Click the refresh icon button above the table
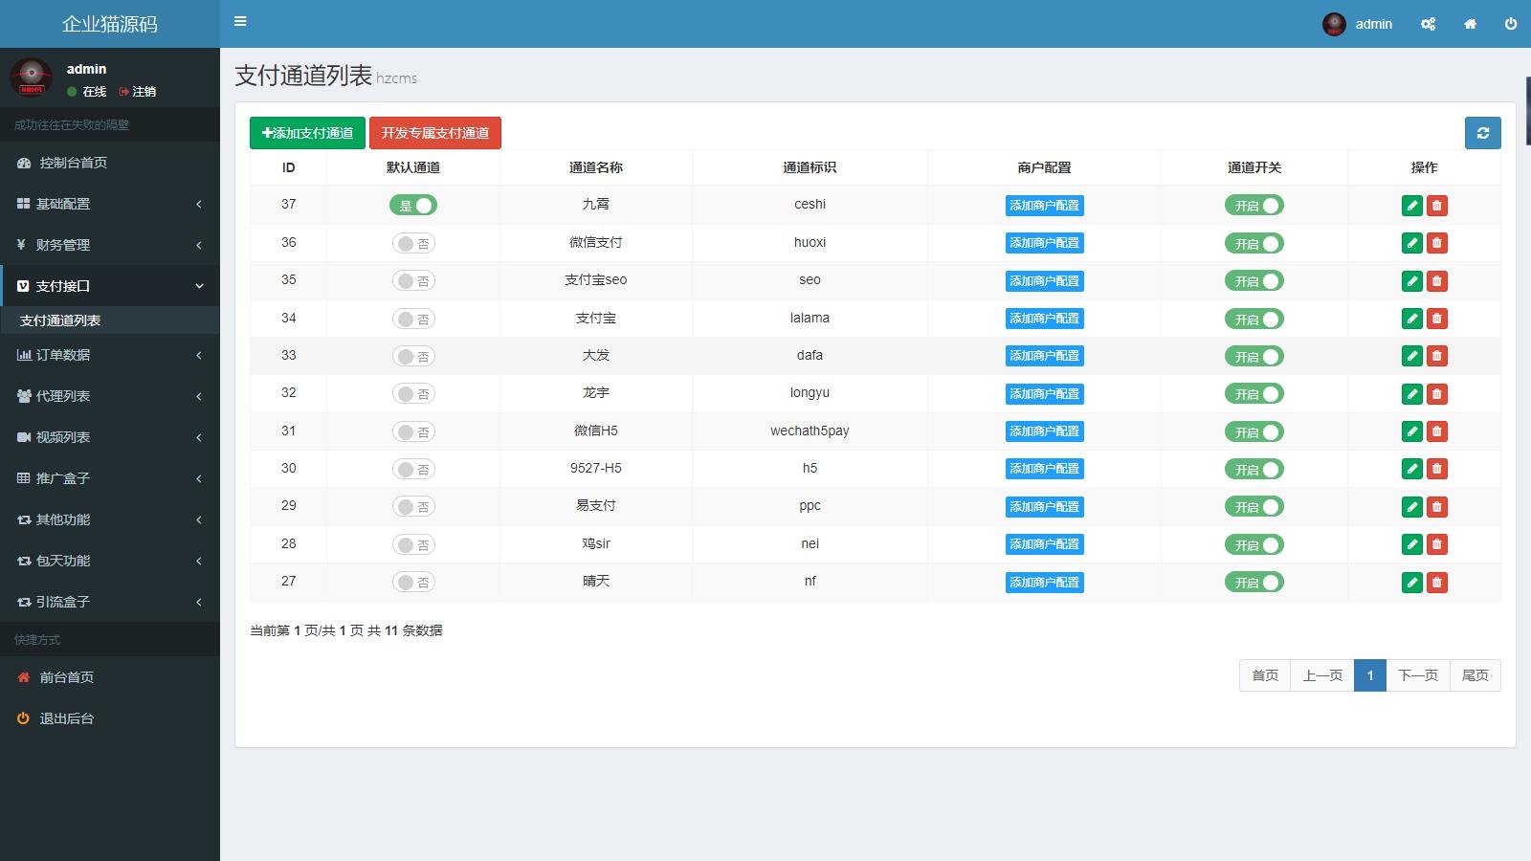This screenshot has height=861, width=1531. point(1482,133)
